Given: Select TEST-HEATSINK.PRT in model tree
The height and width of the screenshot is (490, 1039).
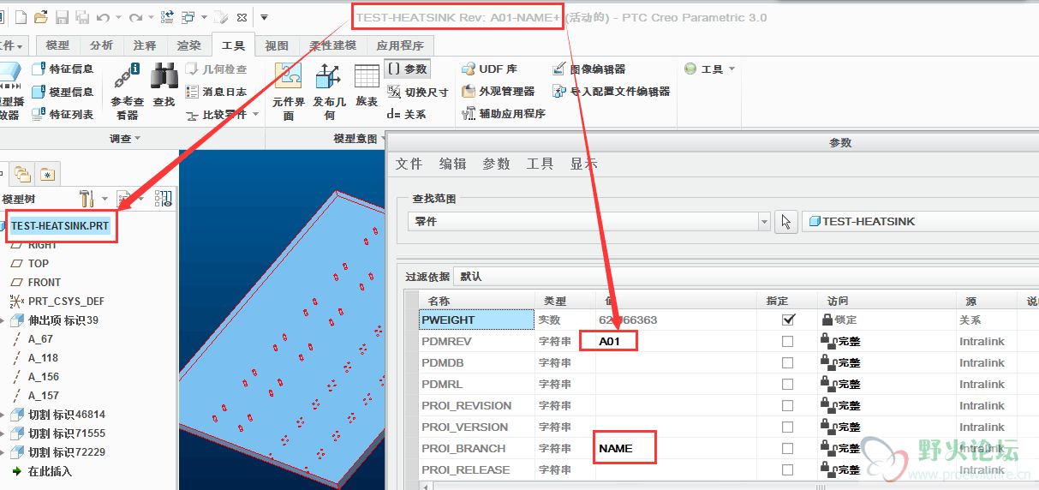Looking at the screenshot, I should click(60, 225).
